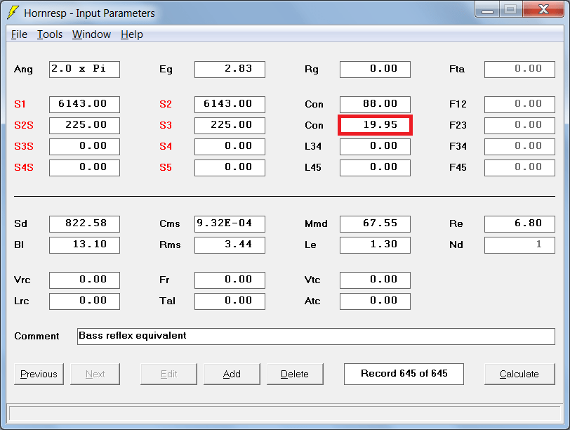
Task: Select the S5 input field
Action: tap(230, 168)
